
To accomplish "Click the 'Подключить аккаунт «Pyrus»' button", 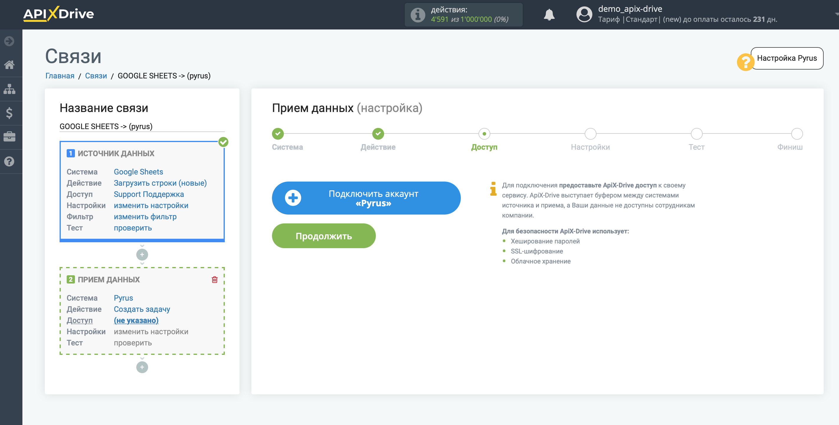I will click(x=366, y=198).
